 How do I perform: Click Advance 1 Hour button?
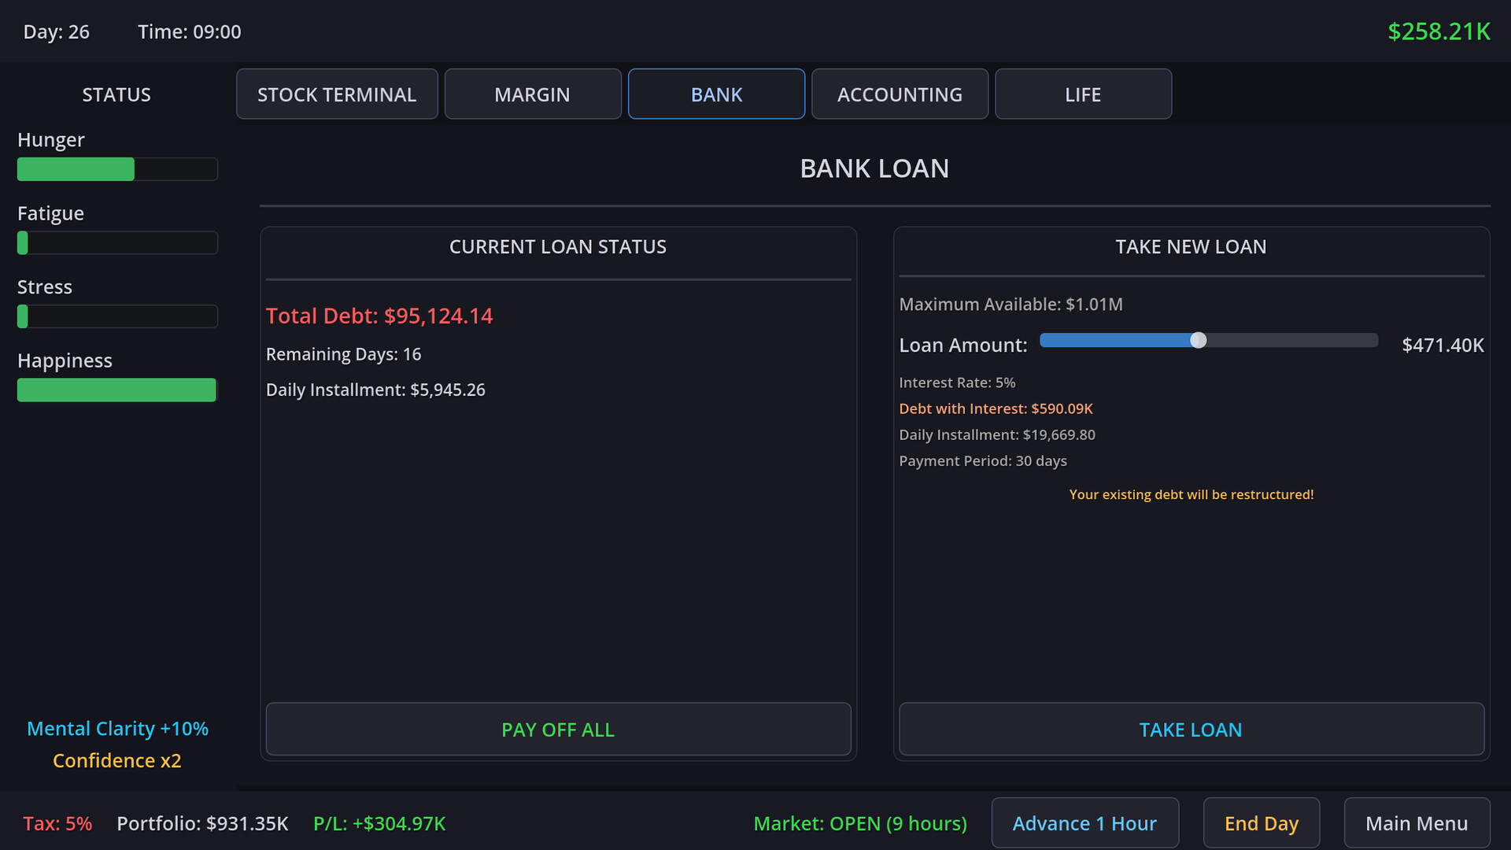1084,823
